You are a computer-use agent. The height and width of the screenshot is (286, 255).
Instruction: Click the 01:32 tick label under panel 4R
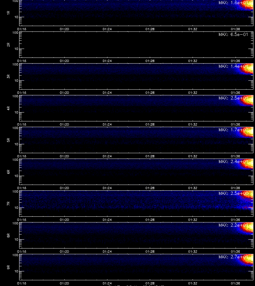click(x=193, y=124)
